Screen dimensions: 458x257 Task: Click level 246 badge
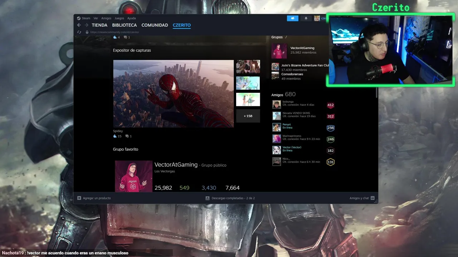330,139
